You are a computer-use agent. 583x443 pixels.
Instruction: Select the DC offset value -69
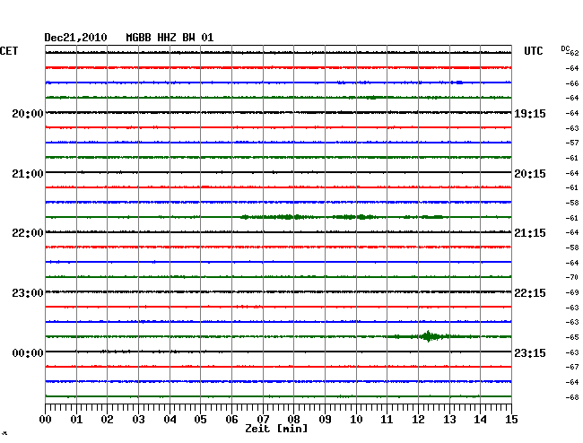pyautogui.click(x=572, y=293)
